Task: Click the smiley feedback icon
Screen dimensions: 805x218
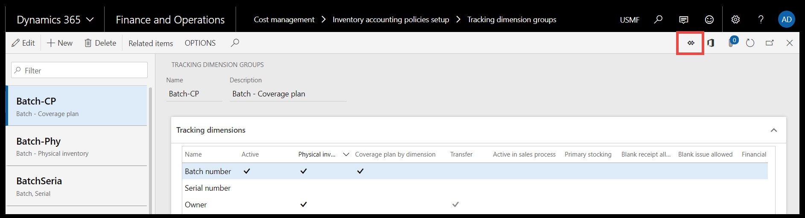Action: click(709, 20)
